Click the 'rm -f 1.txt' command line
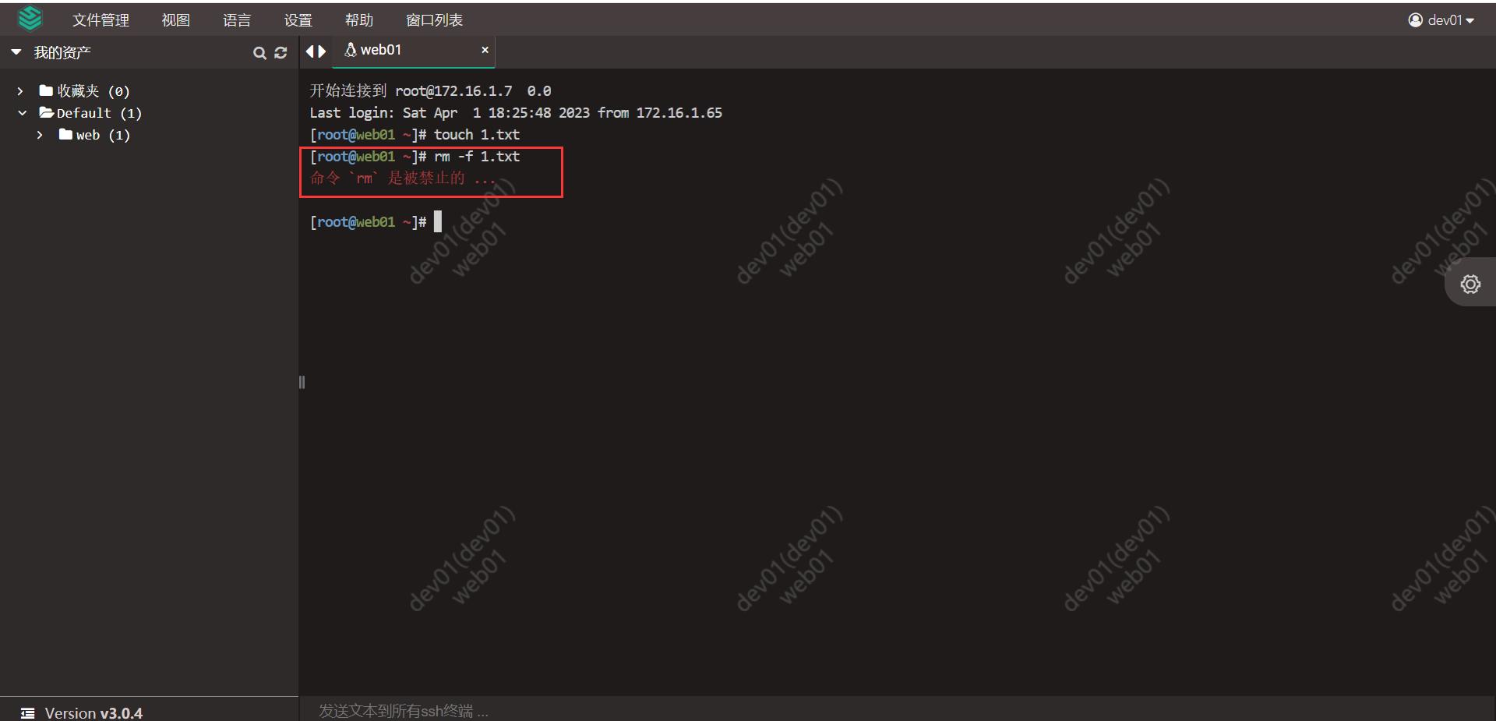 [x=415, y=157]
